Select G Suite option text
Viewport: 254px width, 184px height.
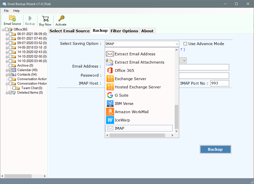122,95
